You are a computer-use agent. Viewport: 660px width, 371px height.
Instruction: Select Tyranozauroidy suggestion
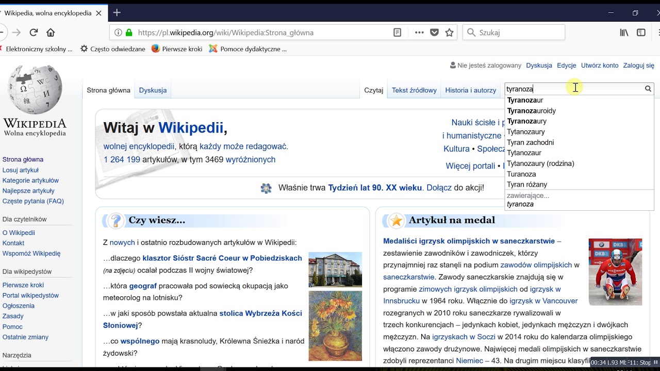[579, 111]
